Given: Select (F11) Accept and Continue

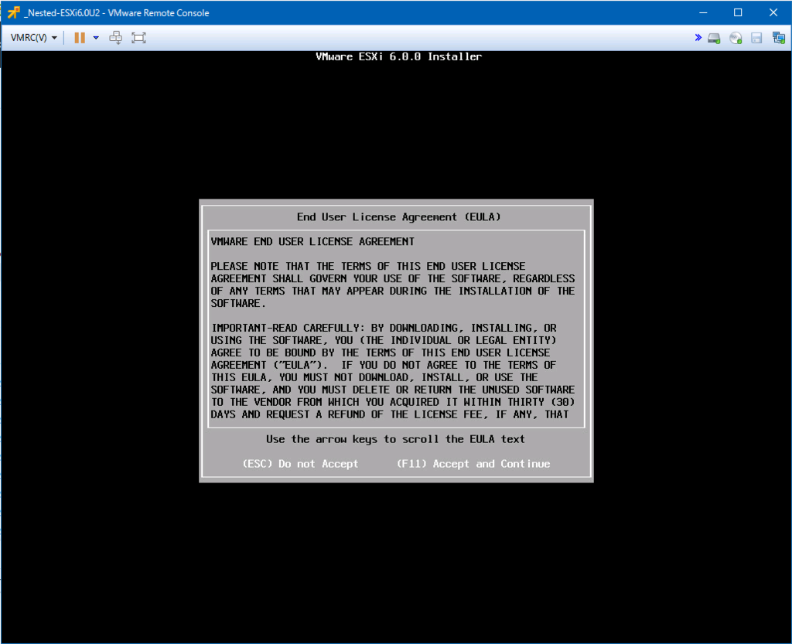Looking at the screenshot, I should (473, 464).
